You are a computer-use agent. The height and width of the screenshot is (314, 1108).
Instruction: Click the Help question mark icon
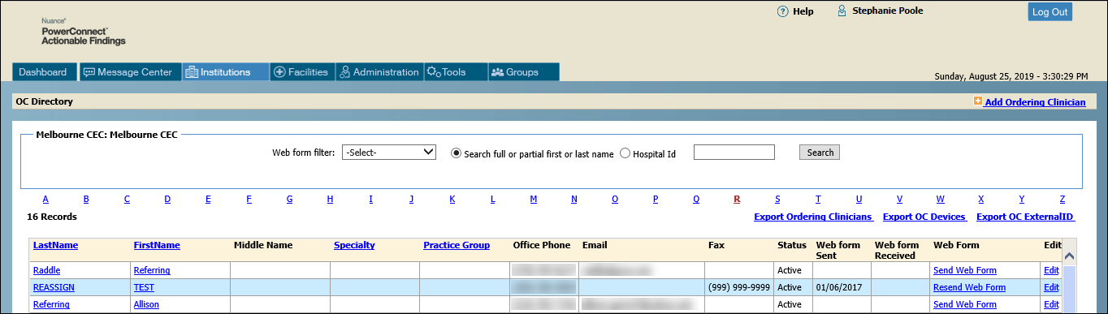[783, 11]
